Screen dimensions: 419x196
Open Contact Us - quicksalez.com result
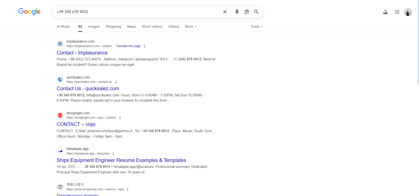(88, 88)
